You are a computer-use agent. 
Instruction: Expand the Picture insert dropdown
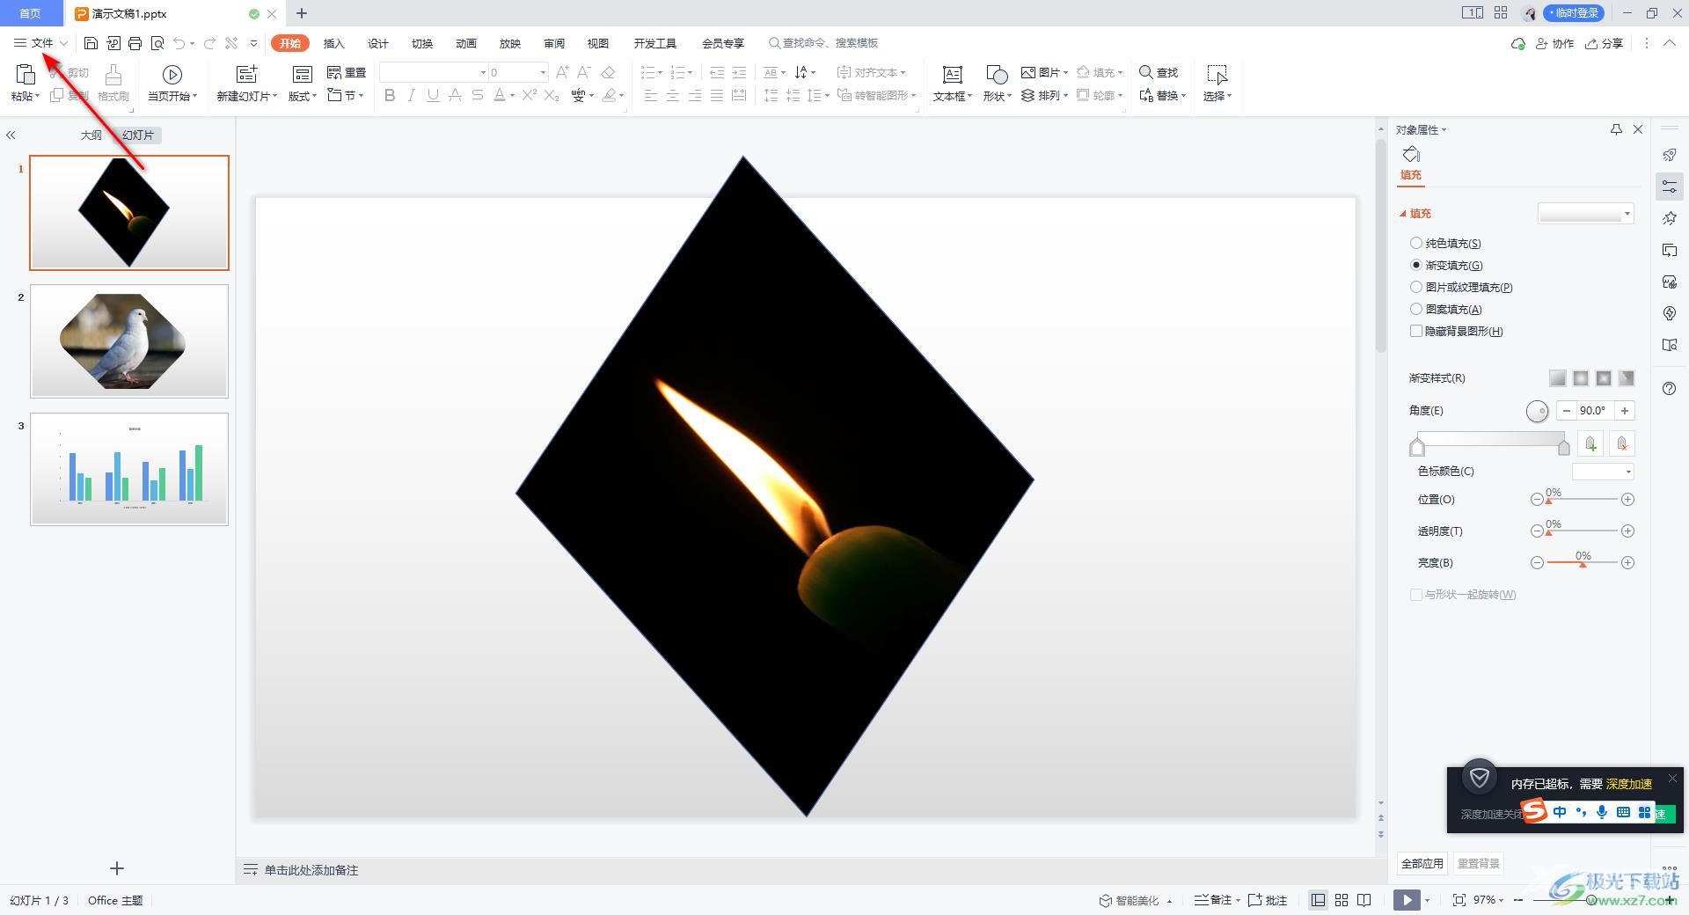[x=1045, y=72]
